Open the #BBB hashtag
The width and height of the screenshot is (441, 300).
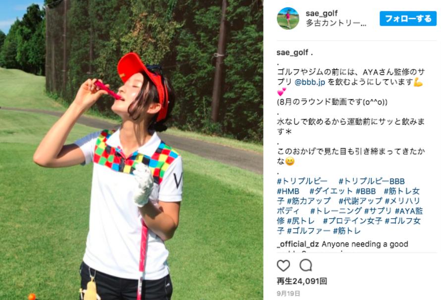click(x=366, y=191)
